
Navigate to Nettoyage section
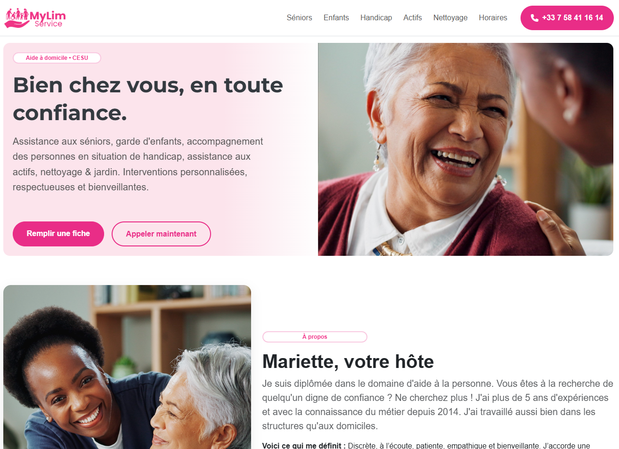point(450,17)
